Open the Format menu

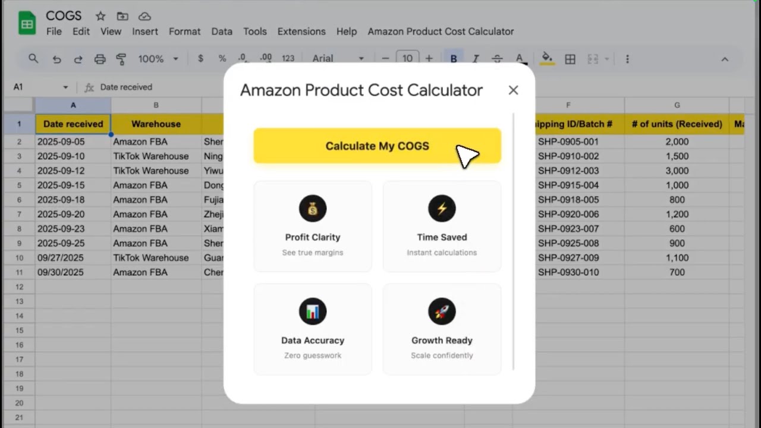(185, 32)
